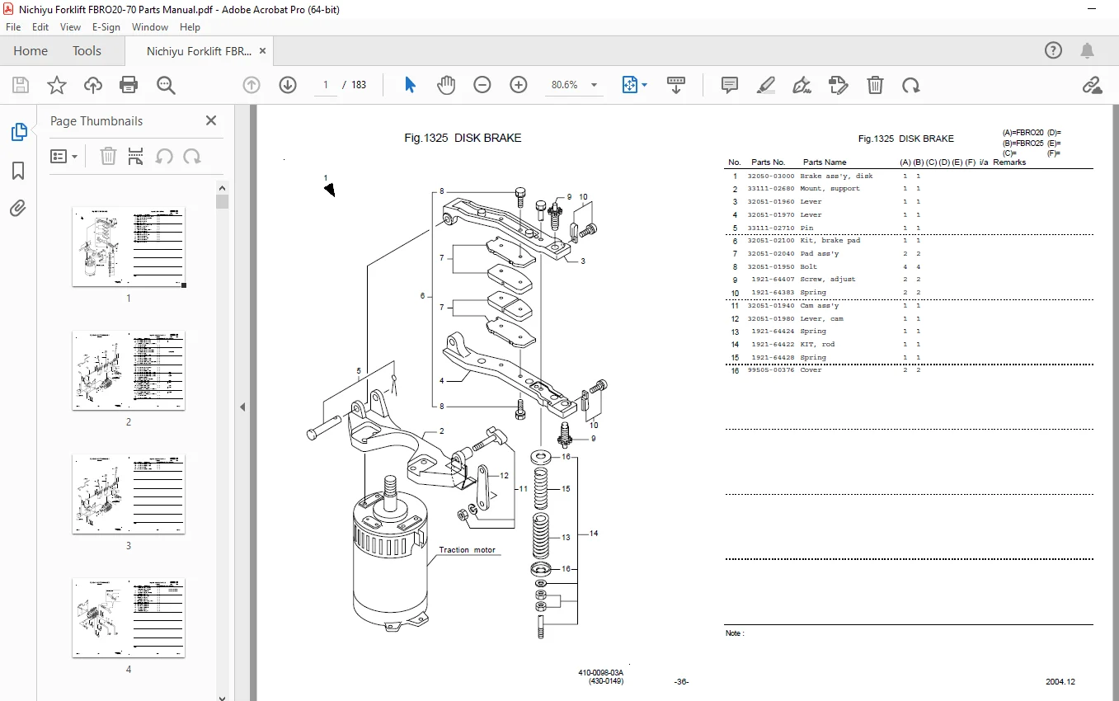
Task: Click part number 33111-02680
Action: pos(771,189)
